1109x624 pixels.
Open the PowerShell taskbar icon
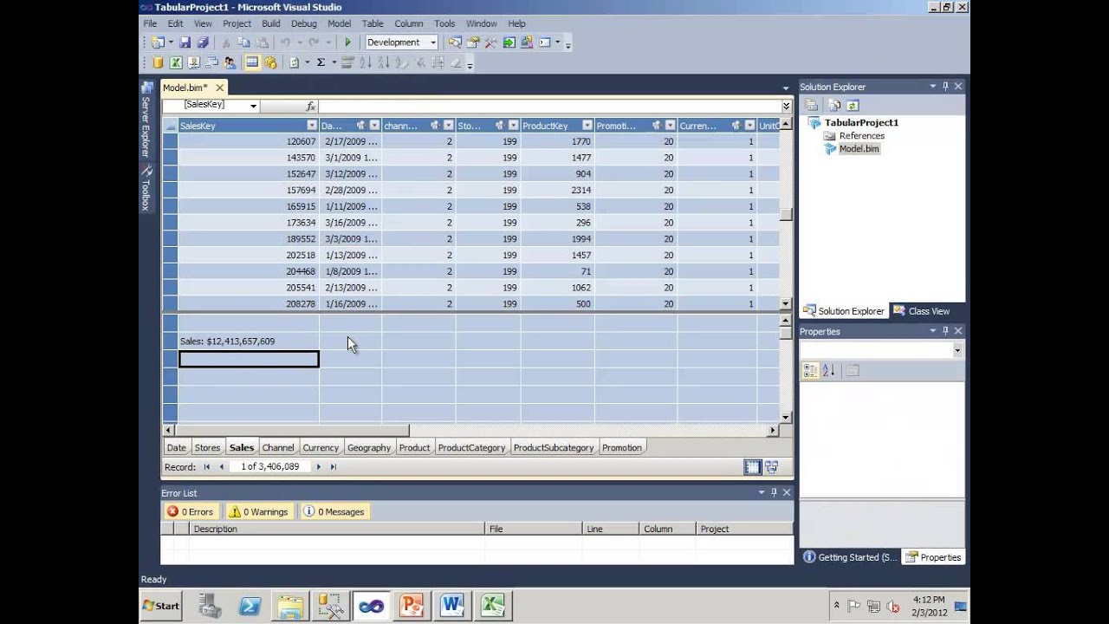[x=250, y=606]
